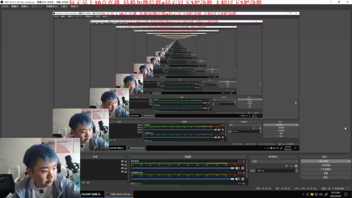Open 设置 settings from controls panel
352x198 pixels.
pyautogui.click(x=326, y=173)
